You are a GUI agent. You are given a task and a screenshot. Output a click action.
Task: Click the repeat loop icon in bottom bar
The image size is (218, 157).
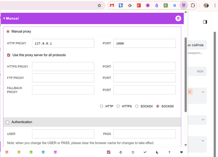coord(133,152)
